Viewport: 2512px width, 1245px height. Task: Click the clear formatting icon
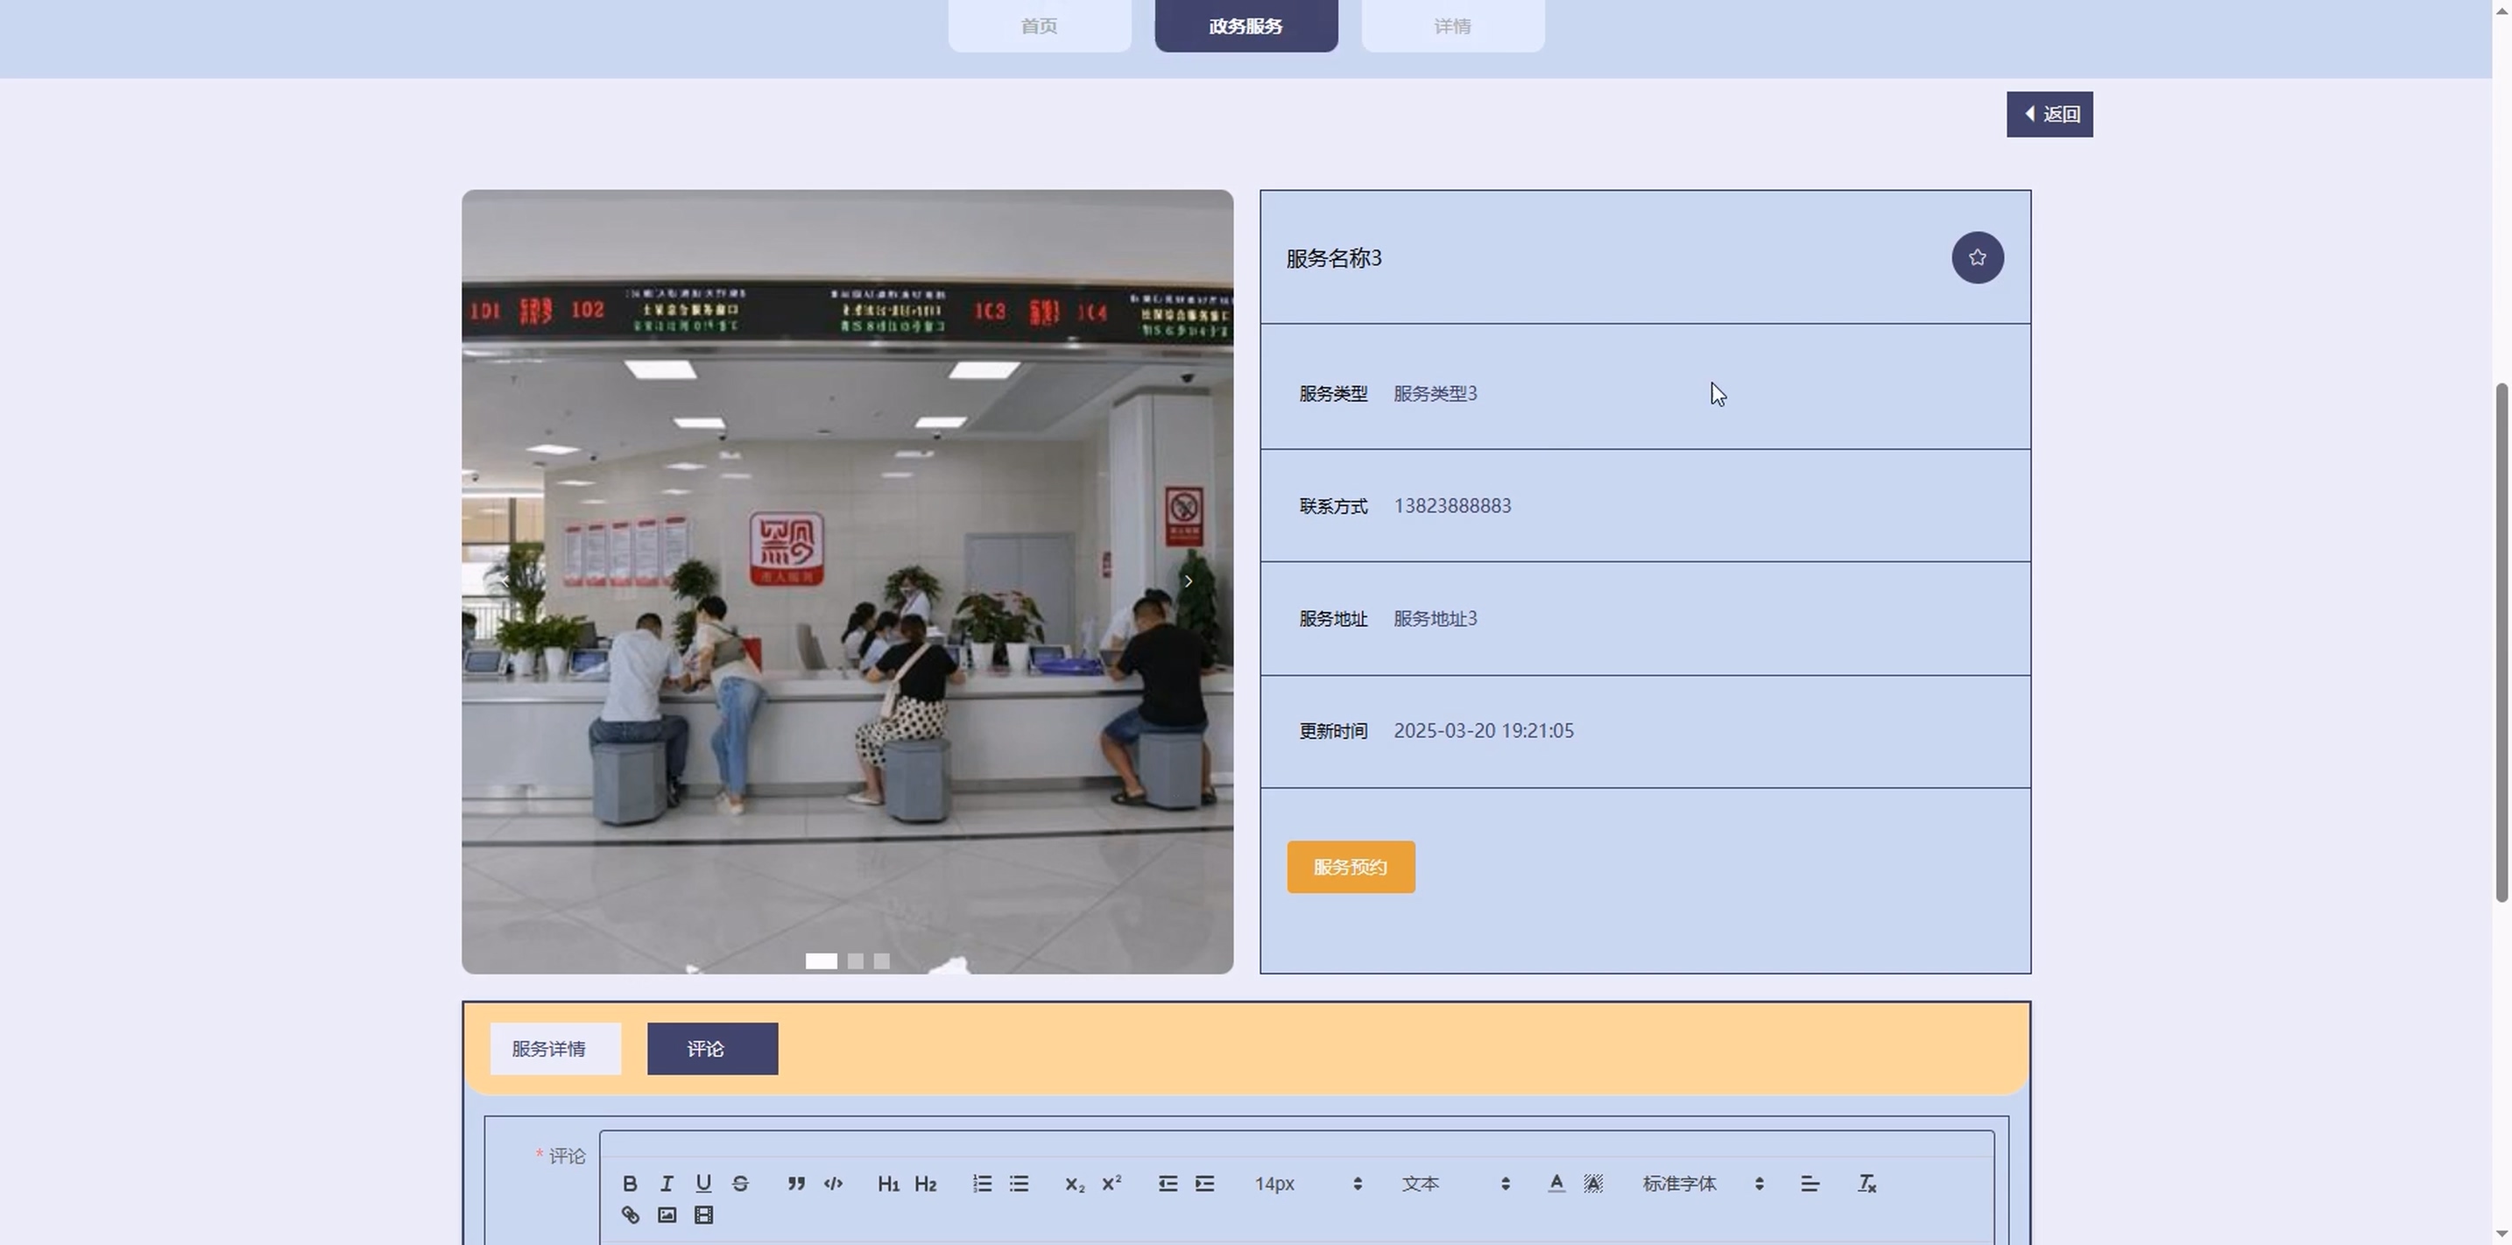point(1866,1184)
